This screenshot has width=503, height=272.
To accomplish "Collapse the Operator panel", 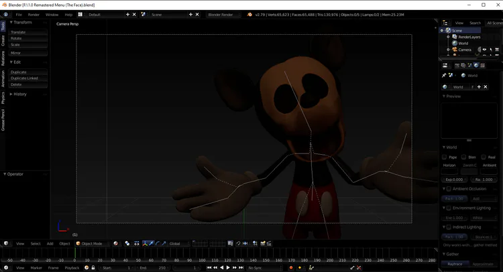I will click(x=5, y=174).
